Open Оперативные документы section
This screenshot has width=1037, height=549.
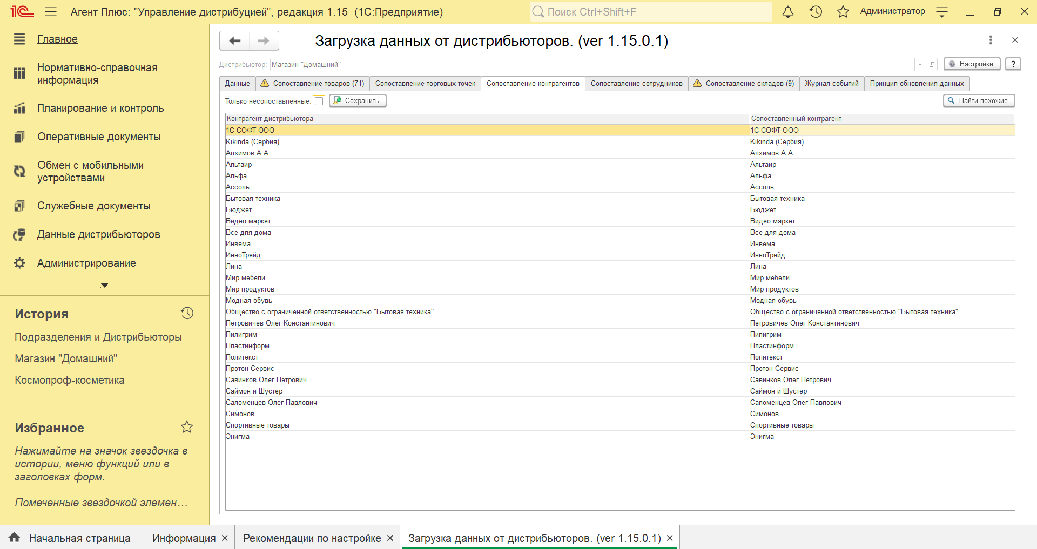click(x=99, y=137)
